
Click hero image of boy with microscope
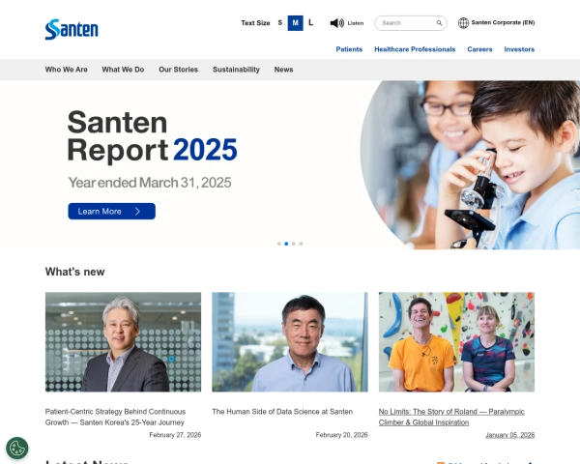(x=470, y=165)
